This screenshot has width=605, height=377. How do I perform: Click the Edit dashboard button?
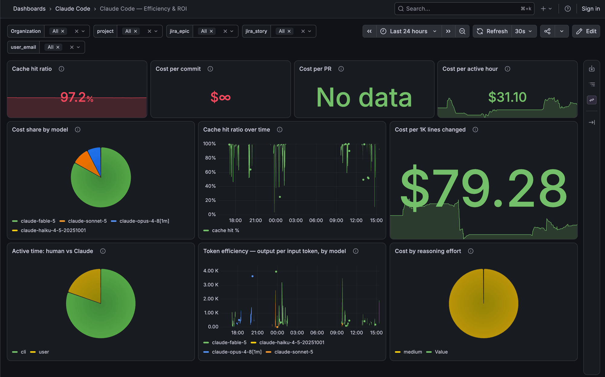[x=586, y=31]
